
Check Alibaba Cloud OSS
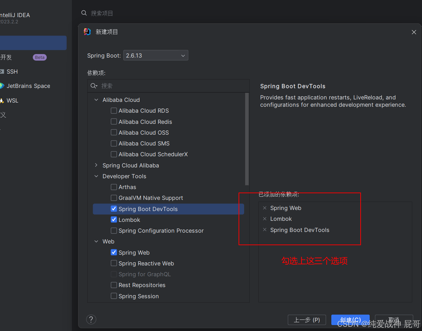click(114, 133)
